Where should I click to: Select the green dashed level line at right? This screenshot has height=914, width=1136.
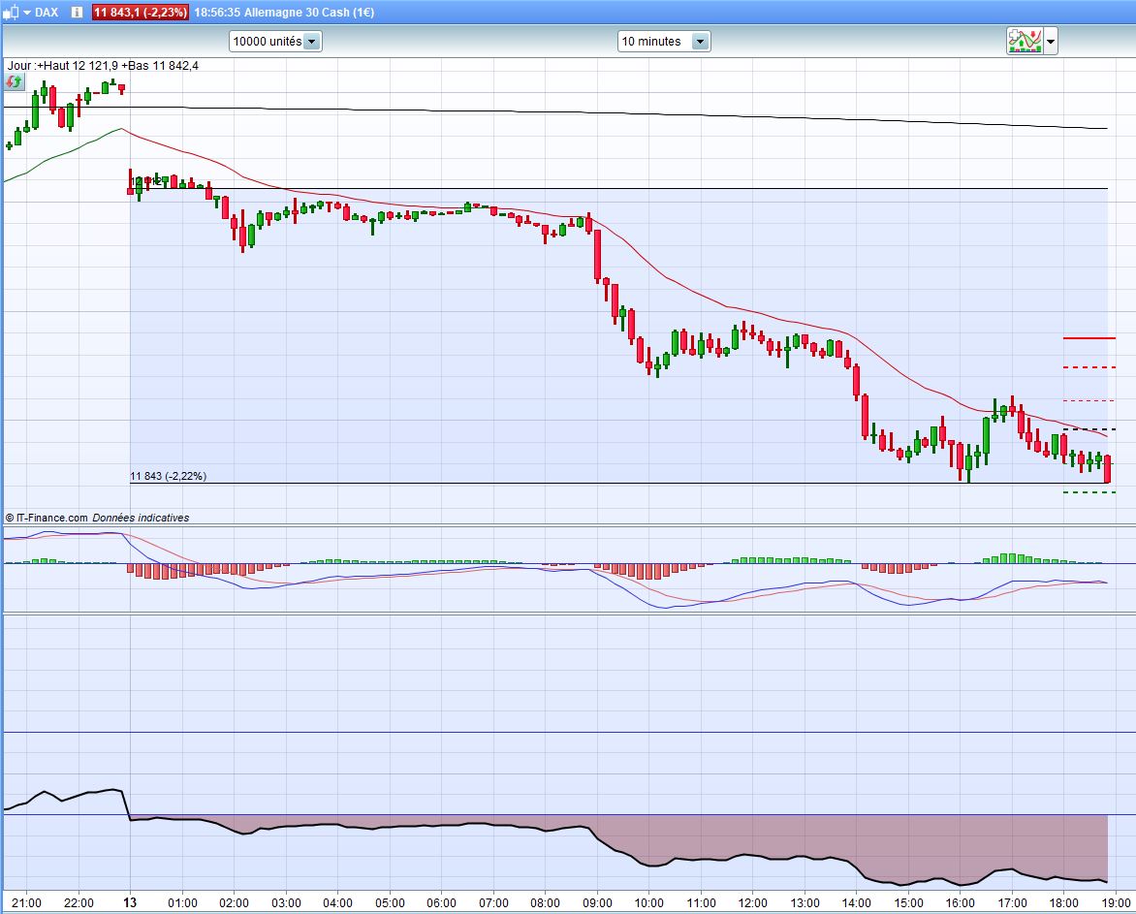pos(1089,492)
